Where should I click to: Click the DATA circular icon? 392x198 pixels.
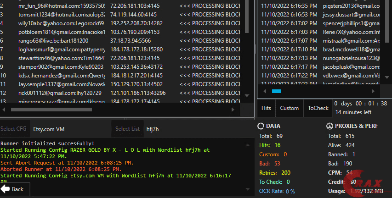coord(261,126)
